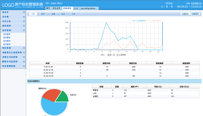Viewport: 203px width, 116px height.
Task: Expand the 预售许可证查询 plus icon
Action: 24,57
